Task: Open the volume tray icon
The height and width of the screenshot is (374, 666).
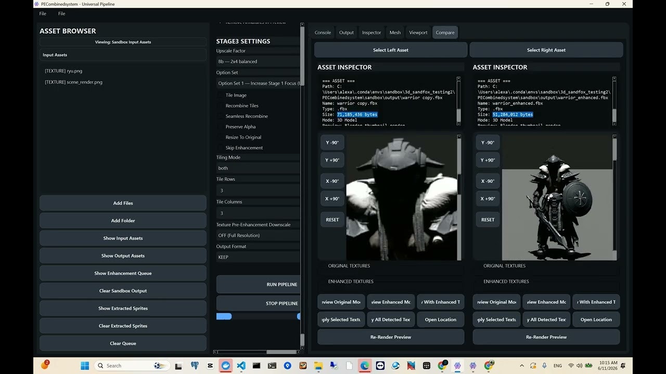Action: coord(580,366)
